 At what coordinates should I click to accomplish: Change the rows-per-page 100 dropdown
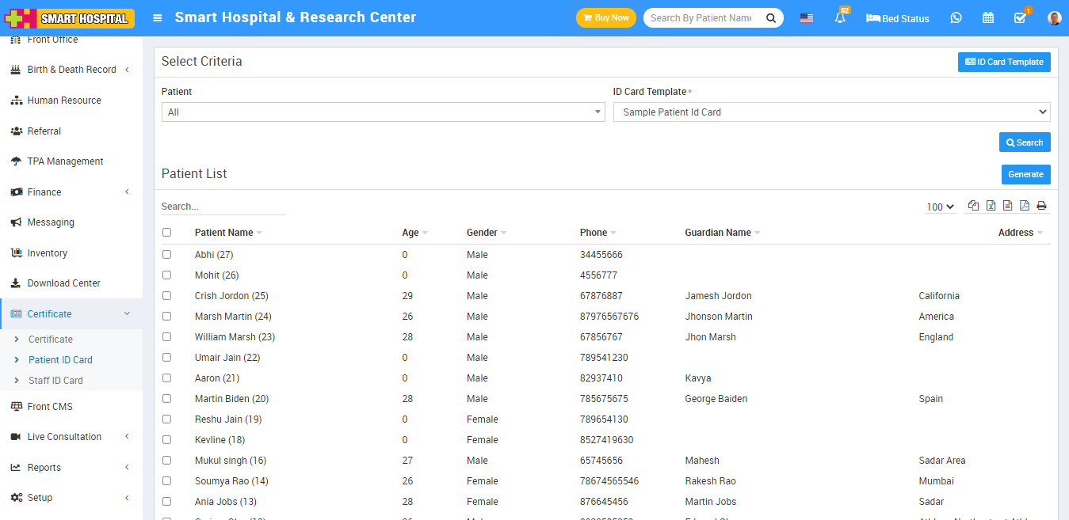click(941, 207)
